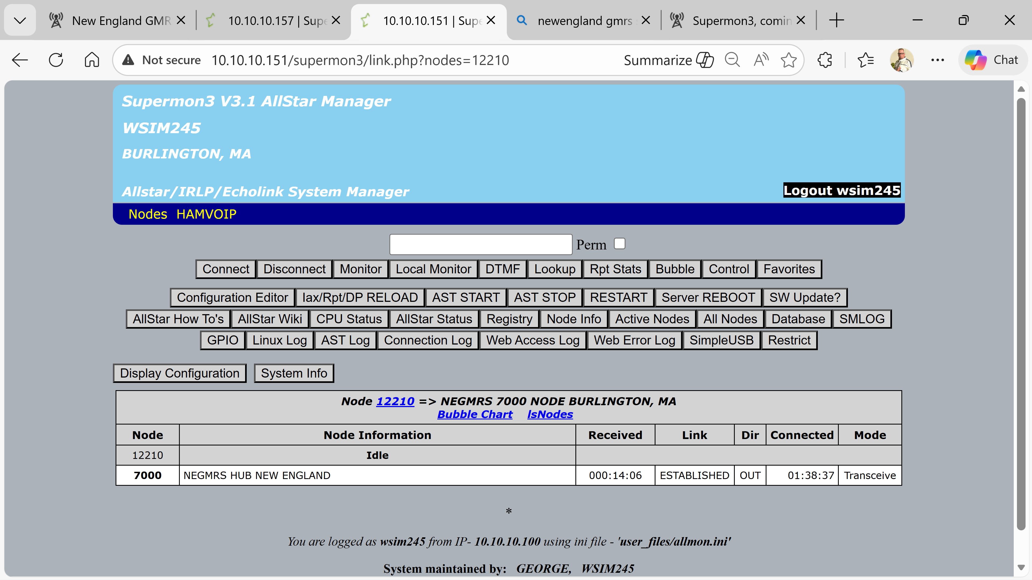Expand the tab search chevron dropdown
This screenshot has width=1032, height=580.
tap(20, 20)
